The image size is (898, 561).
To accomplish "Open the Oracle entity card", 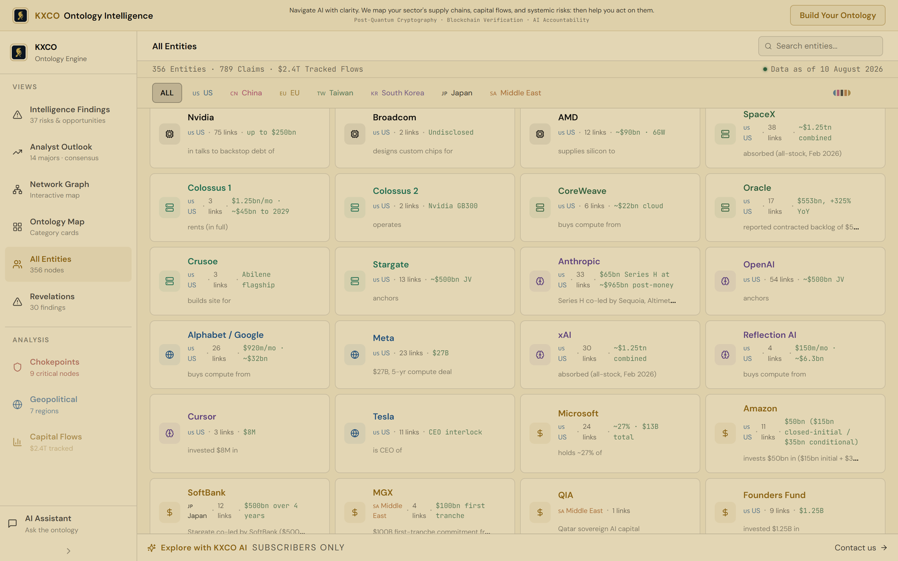I will 795,208.
